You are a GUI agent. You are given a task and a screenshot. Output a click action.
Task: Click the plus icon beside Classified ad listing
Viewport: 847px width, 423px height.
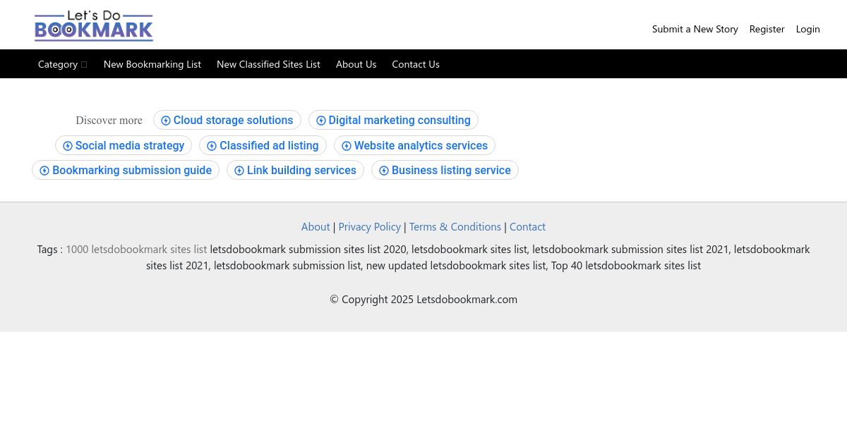tap(212, 146)
